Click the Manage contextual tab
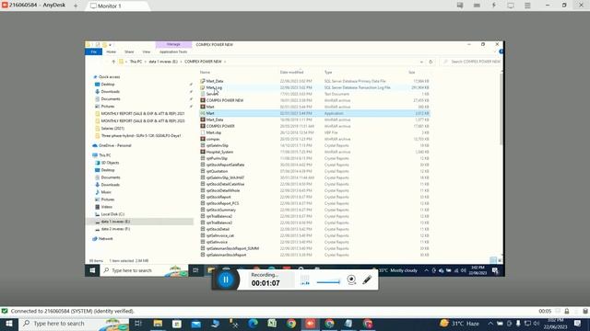 click(173, 44)
